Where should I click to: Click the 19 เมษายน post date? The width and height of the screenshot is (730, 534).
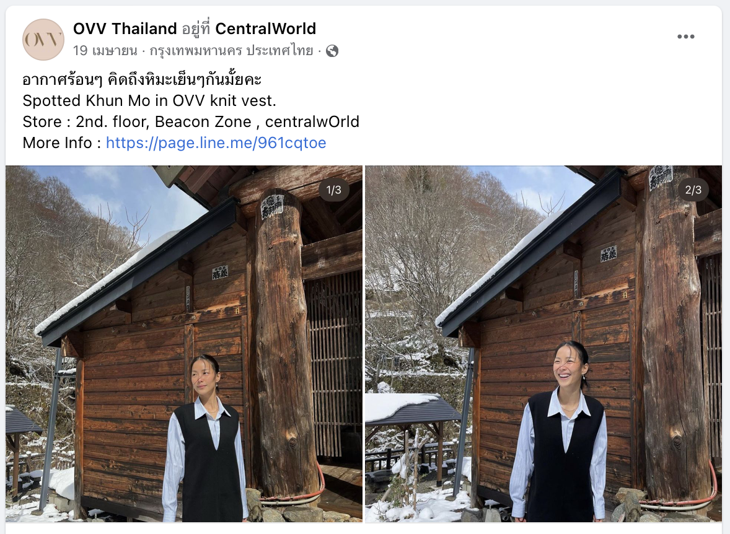click(105, 50)
